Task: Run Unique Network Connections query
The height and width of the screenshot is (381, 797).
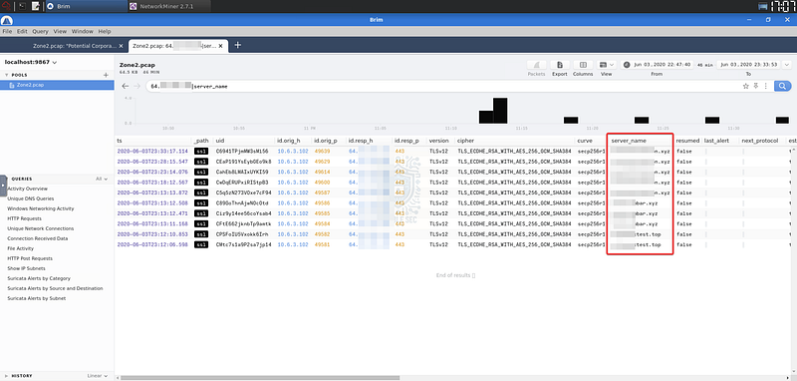Action: pyautogui.click(x=41, y=228)
